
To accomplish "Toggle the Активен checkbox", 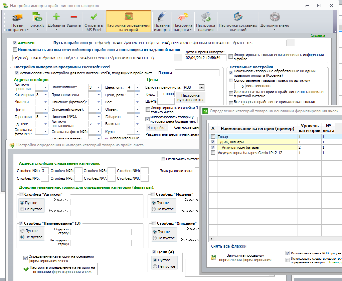I will (x=15, y=43).
